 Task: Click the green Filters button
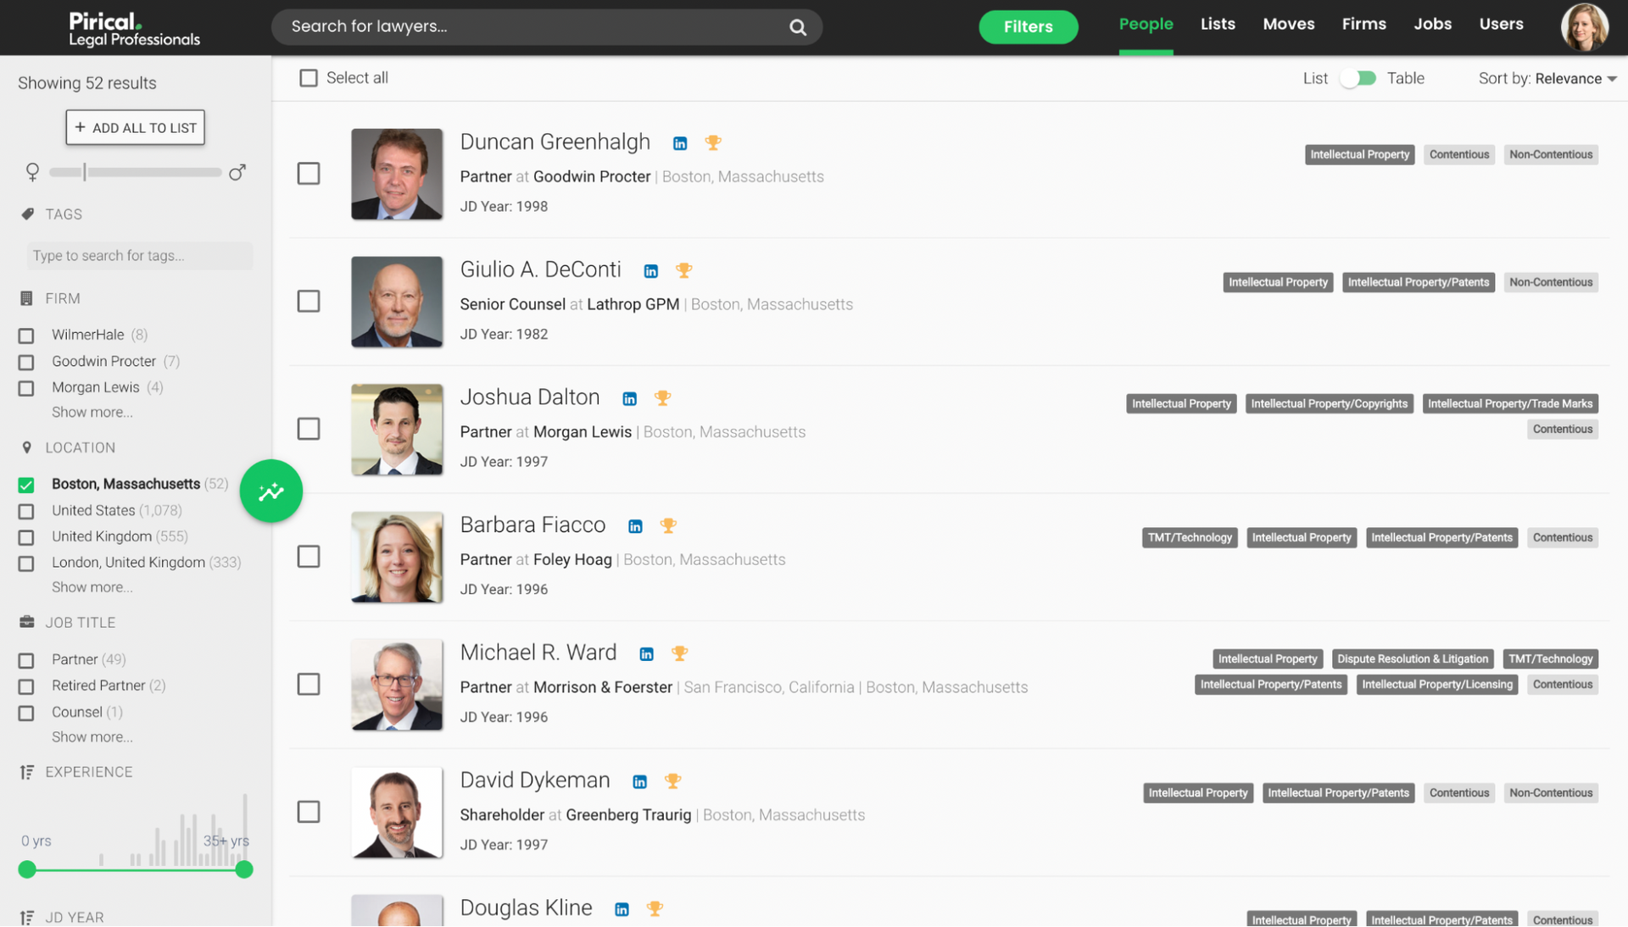point(1028,27)
